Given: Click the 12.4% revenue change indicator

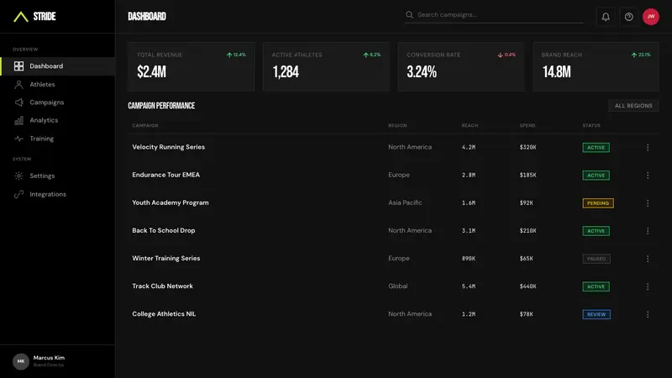Looking at the screenshot, I should [236, 55].
